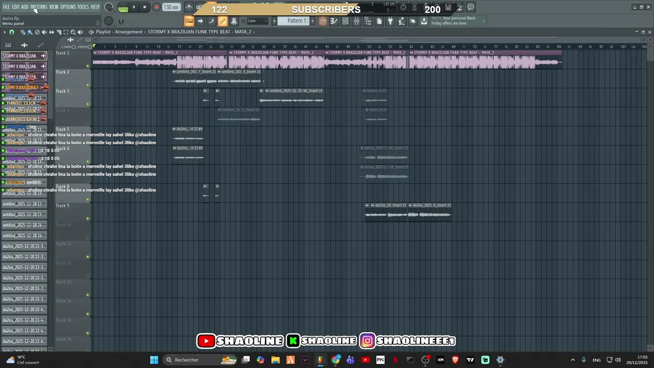Open the VIEW menu
This screenshot has height=368, width=654.
point(54,7)
